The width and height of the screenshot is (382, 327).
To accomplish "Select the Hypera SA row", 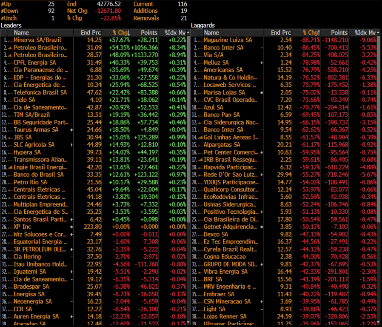I will (x=94, y=152).
